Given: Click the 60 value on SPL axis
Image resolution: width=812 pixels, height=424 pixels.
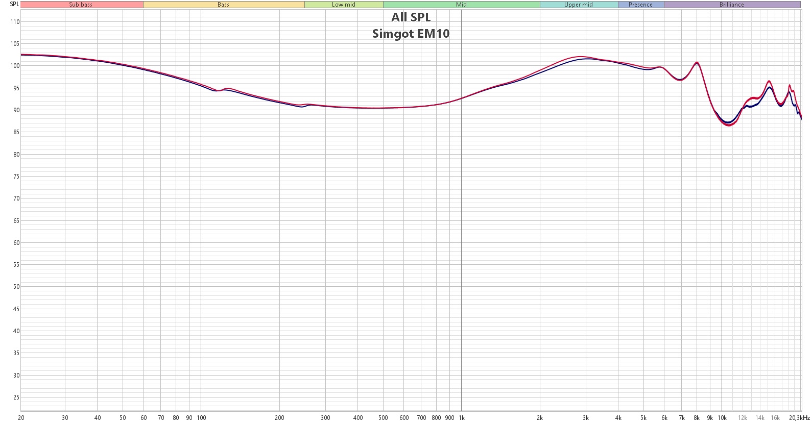Looking at the screenshot, I should 16,243.
